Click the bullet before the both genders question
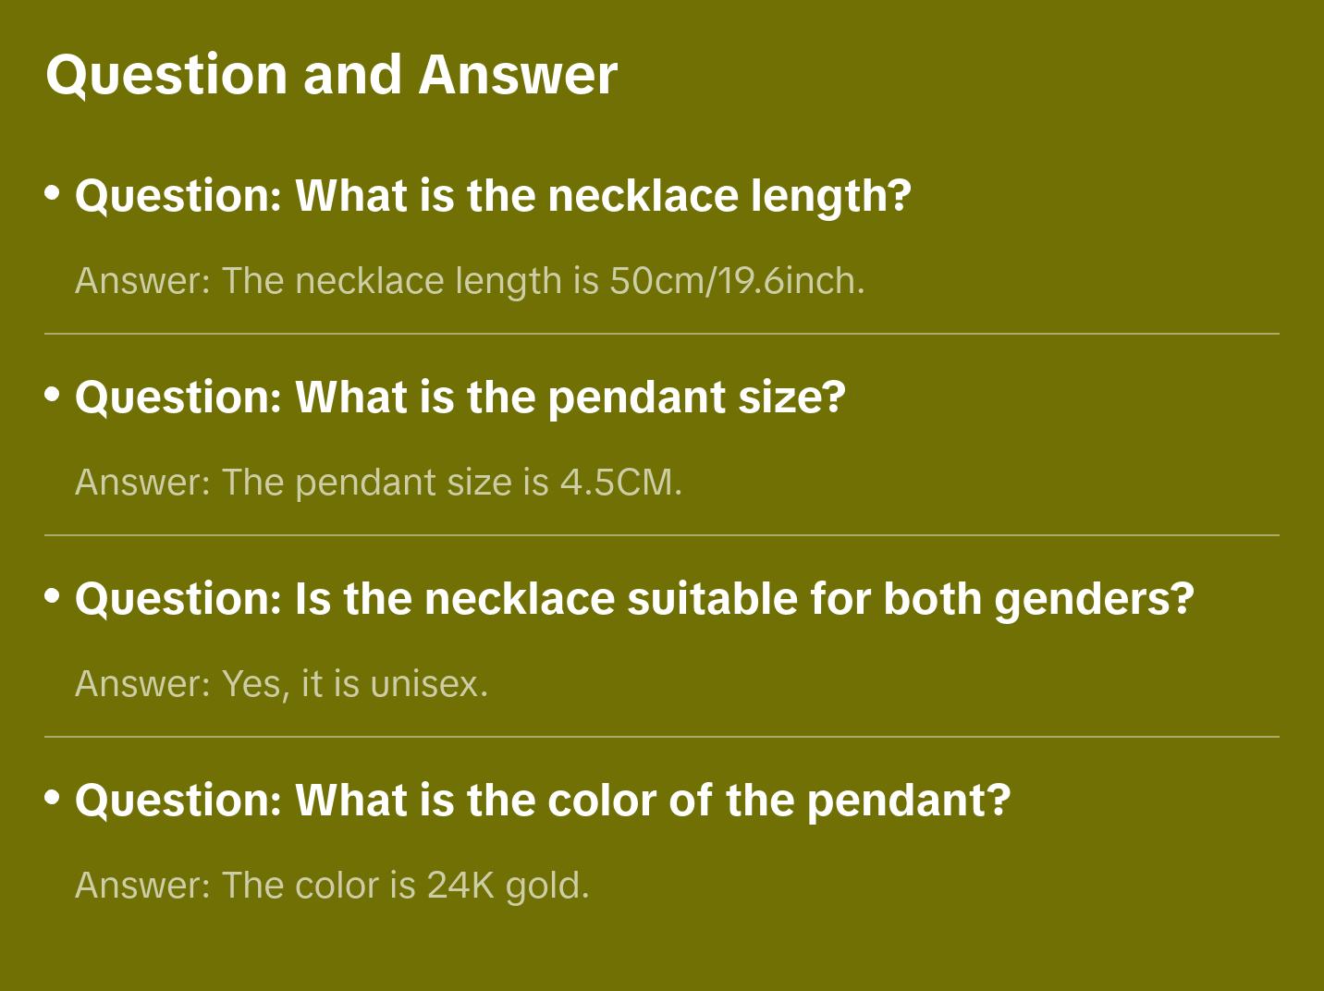The width and height of the screenshot is (1324, 991). click(53, 596)
